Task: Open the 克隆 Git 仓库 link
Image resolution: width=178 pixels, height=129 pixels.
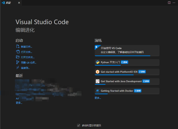Action: pos(29,62)
